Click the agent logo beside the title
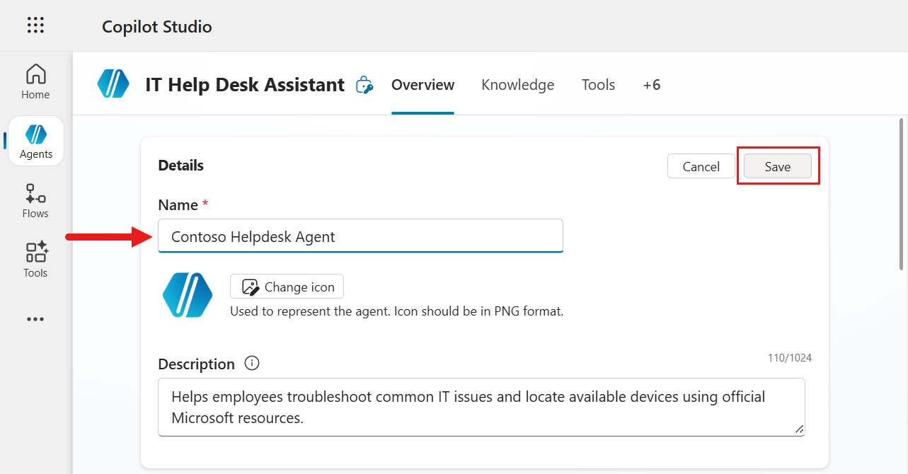 [113, 84]
